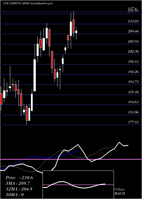The height and width of the screenshot is (199, 142).
Task: Click the '5MA : 208.7' readout
Action: coord(18,183)
